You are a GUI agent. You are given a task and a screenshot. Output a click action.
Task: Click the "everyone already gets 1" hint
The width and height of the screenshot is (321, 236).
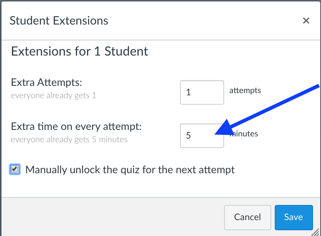pyautogui.click(x=54, y=96)
